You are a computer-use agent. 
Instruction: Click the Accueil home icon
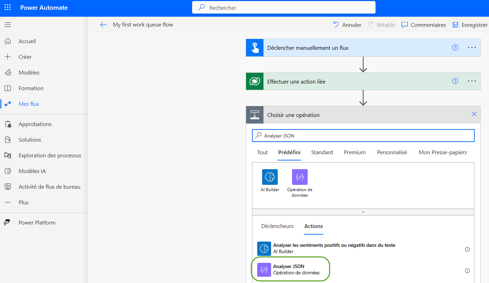(x=8, y=41)
